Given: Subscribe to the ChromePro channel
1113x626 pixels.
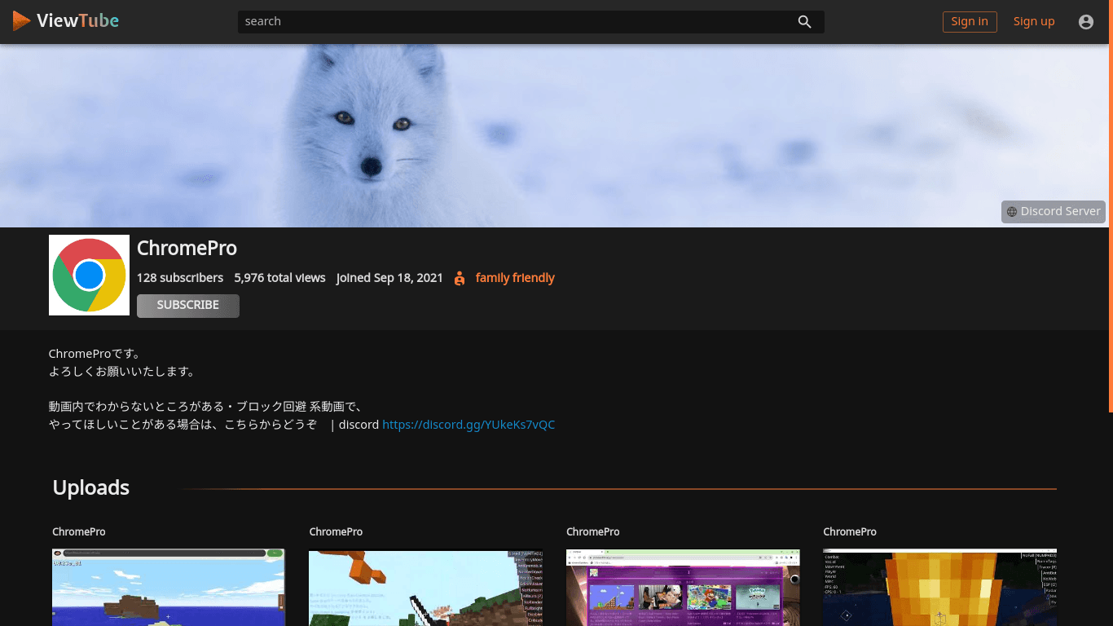Looking at the screenshot, I should (x=188, y=305).
